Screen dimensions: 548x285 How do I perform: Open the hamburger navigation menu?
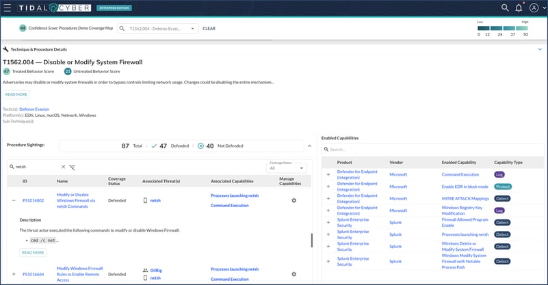coord(7,8)
